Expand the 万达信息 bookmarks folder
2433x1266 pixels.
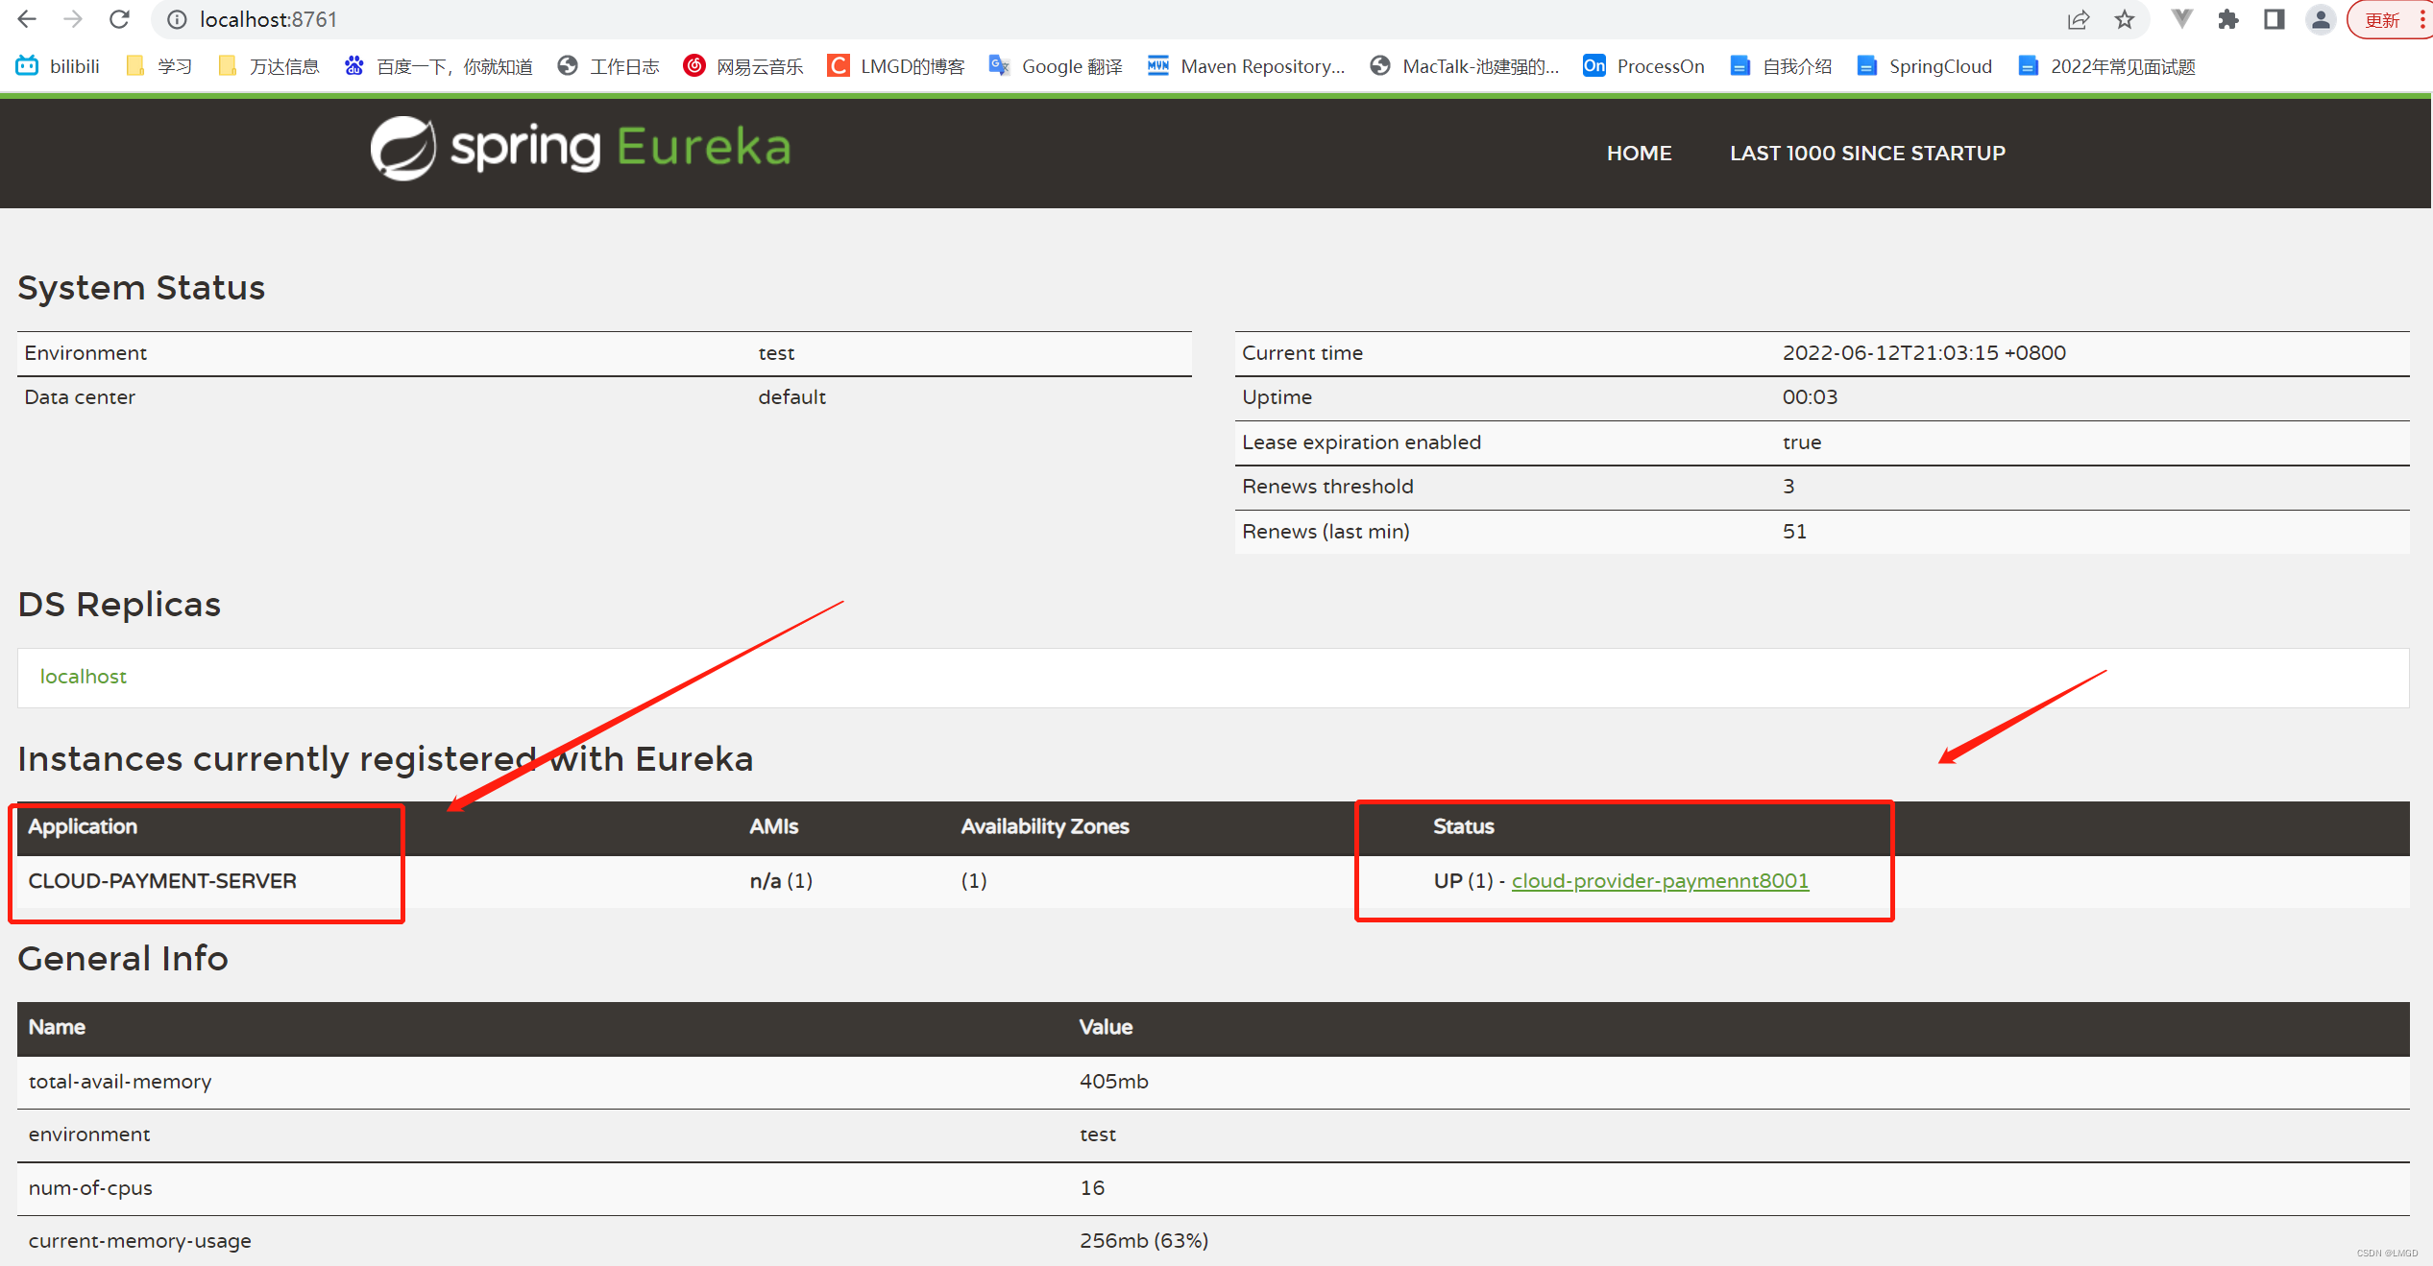point(269,66)
